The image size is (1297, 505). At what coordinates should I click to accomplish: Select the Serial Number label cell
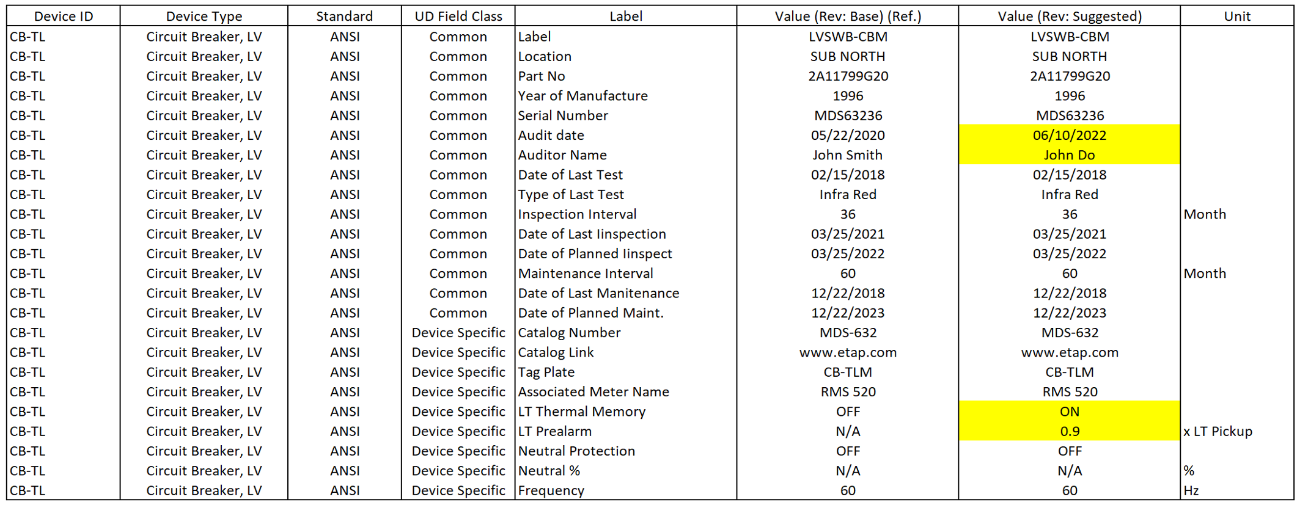563,115
